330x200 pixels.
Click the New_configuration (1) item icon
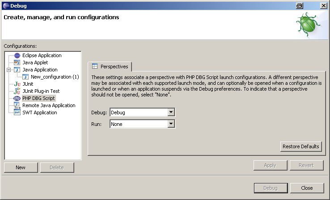pyautogui.click(x=25, y=77)
